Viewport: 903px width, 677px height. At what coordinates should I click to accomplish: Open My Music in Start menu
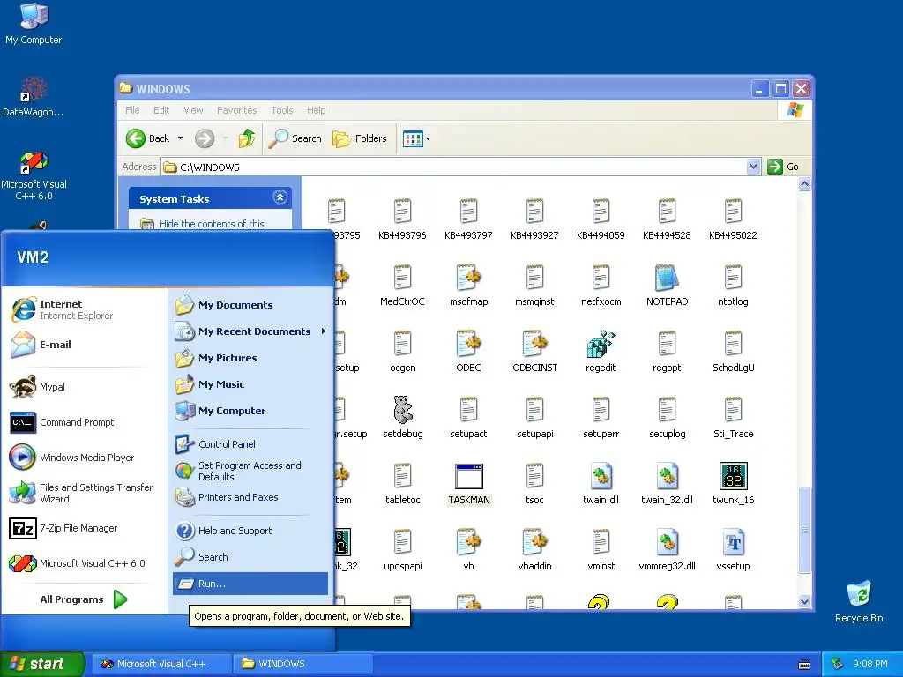[210, 384]
